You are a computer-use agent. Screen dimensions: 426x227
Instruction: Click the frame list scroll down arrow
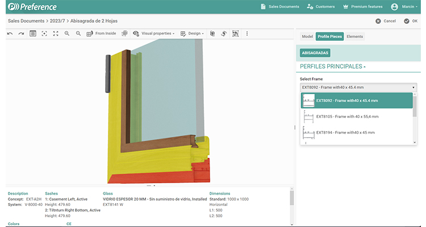point(415,142)
